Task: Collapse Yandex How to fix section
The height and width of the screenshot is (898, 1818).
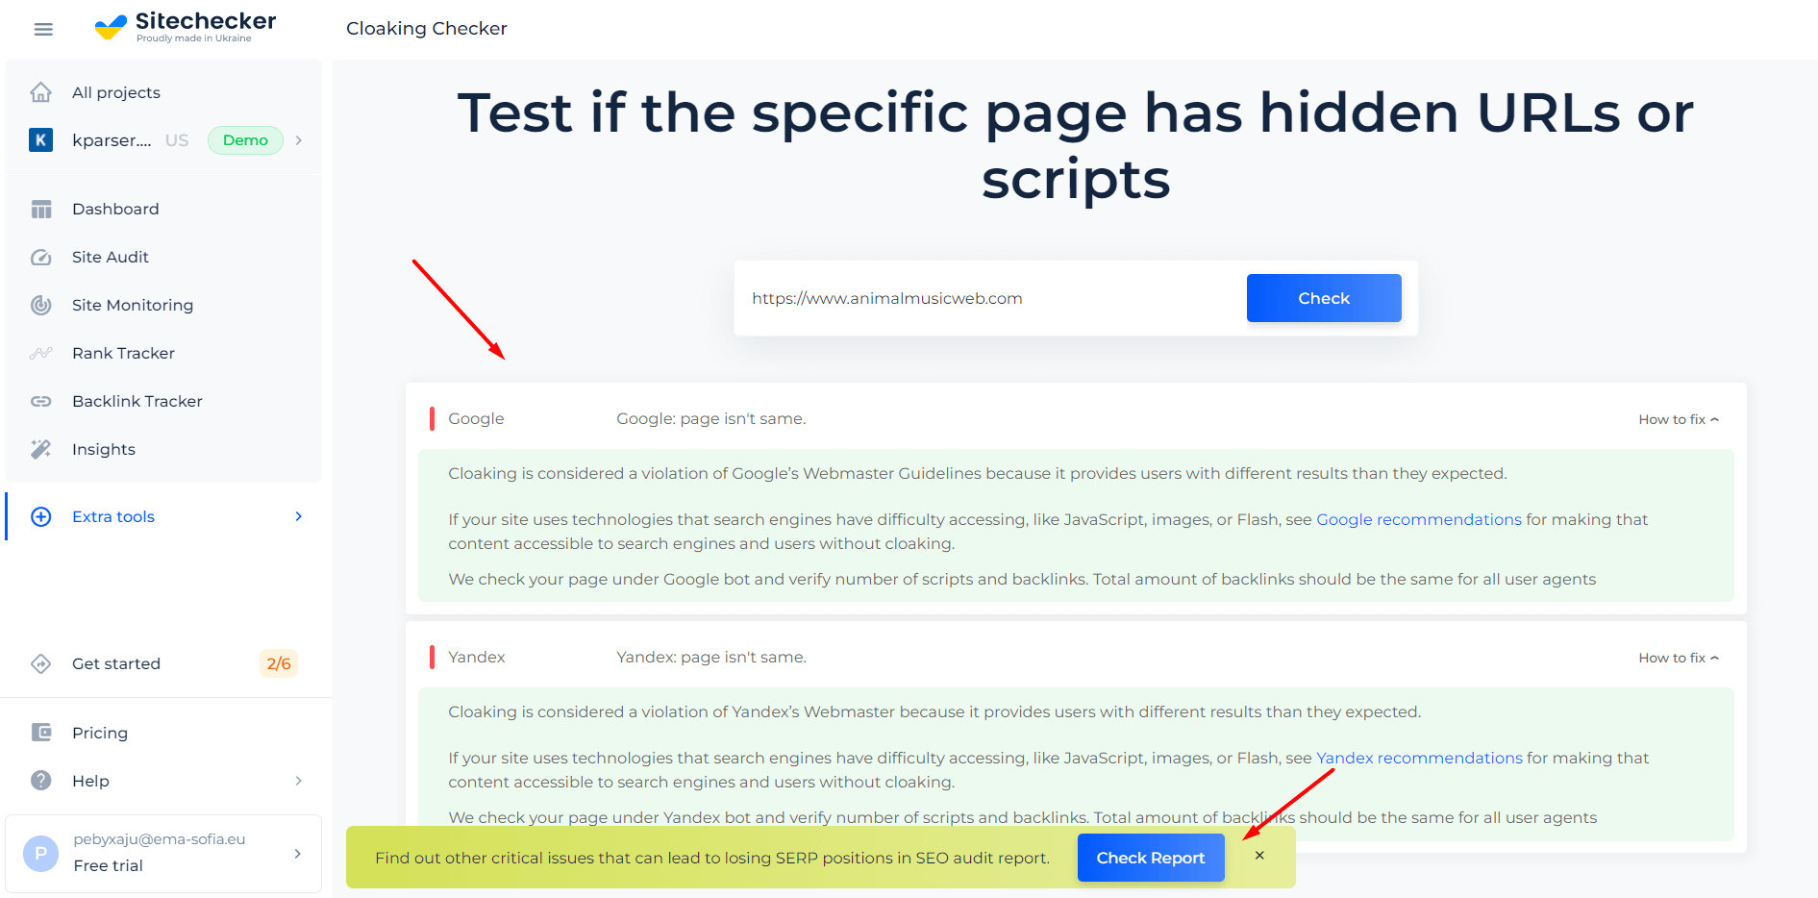Action: coord(1679,658)
